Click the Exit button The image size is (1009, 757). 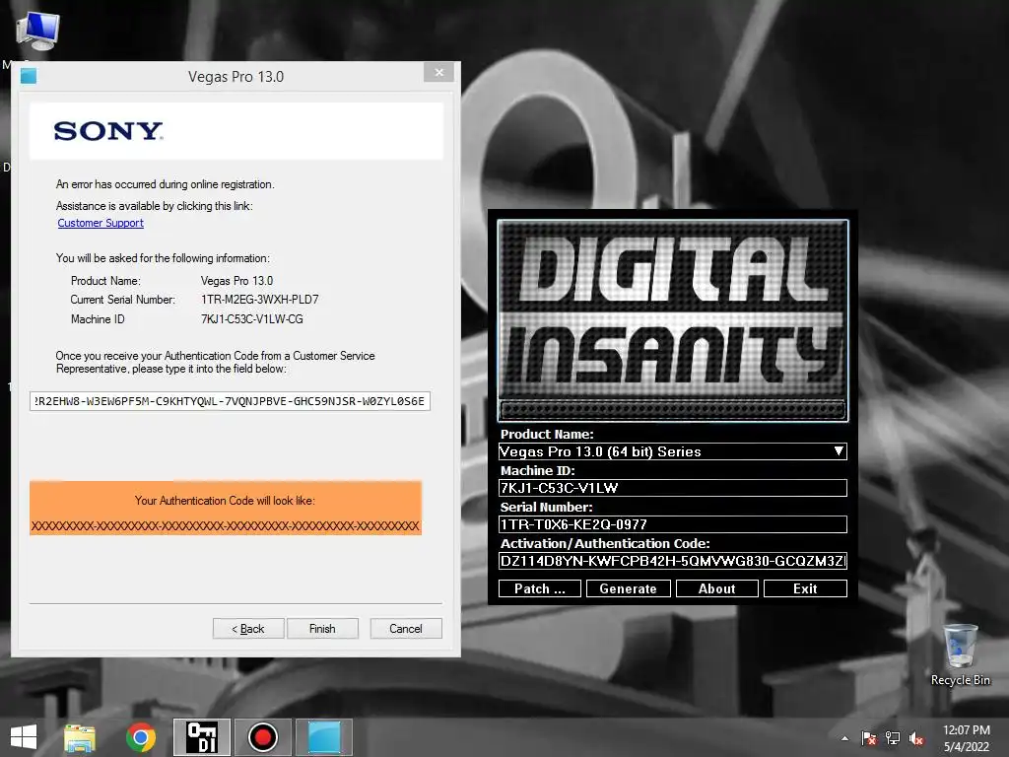point(805,588)
